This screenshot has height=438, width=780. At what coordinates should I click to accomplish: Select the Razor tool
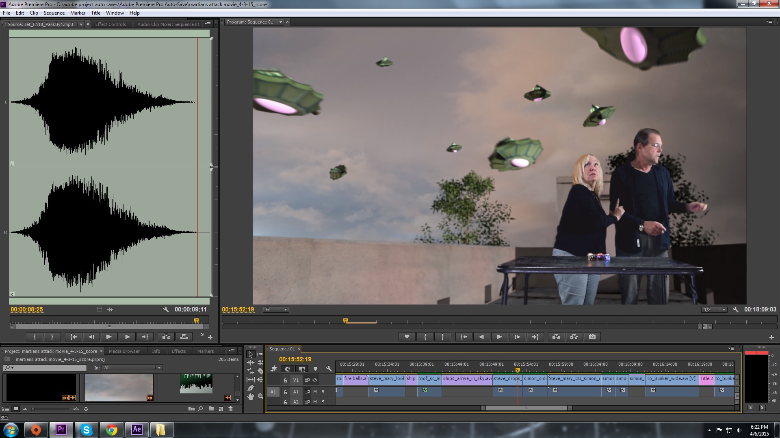(260, 371)
